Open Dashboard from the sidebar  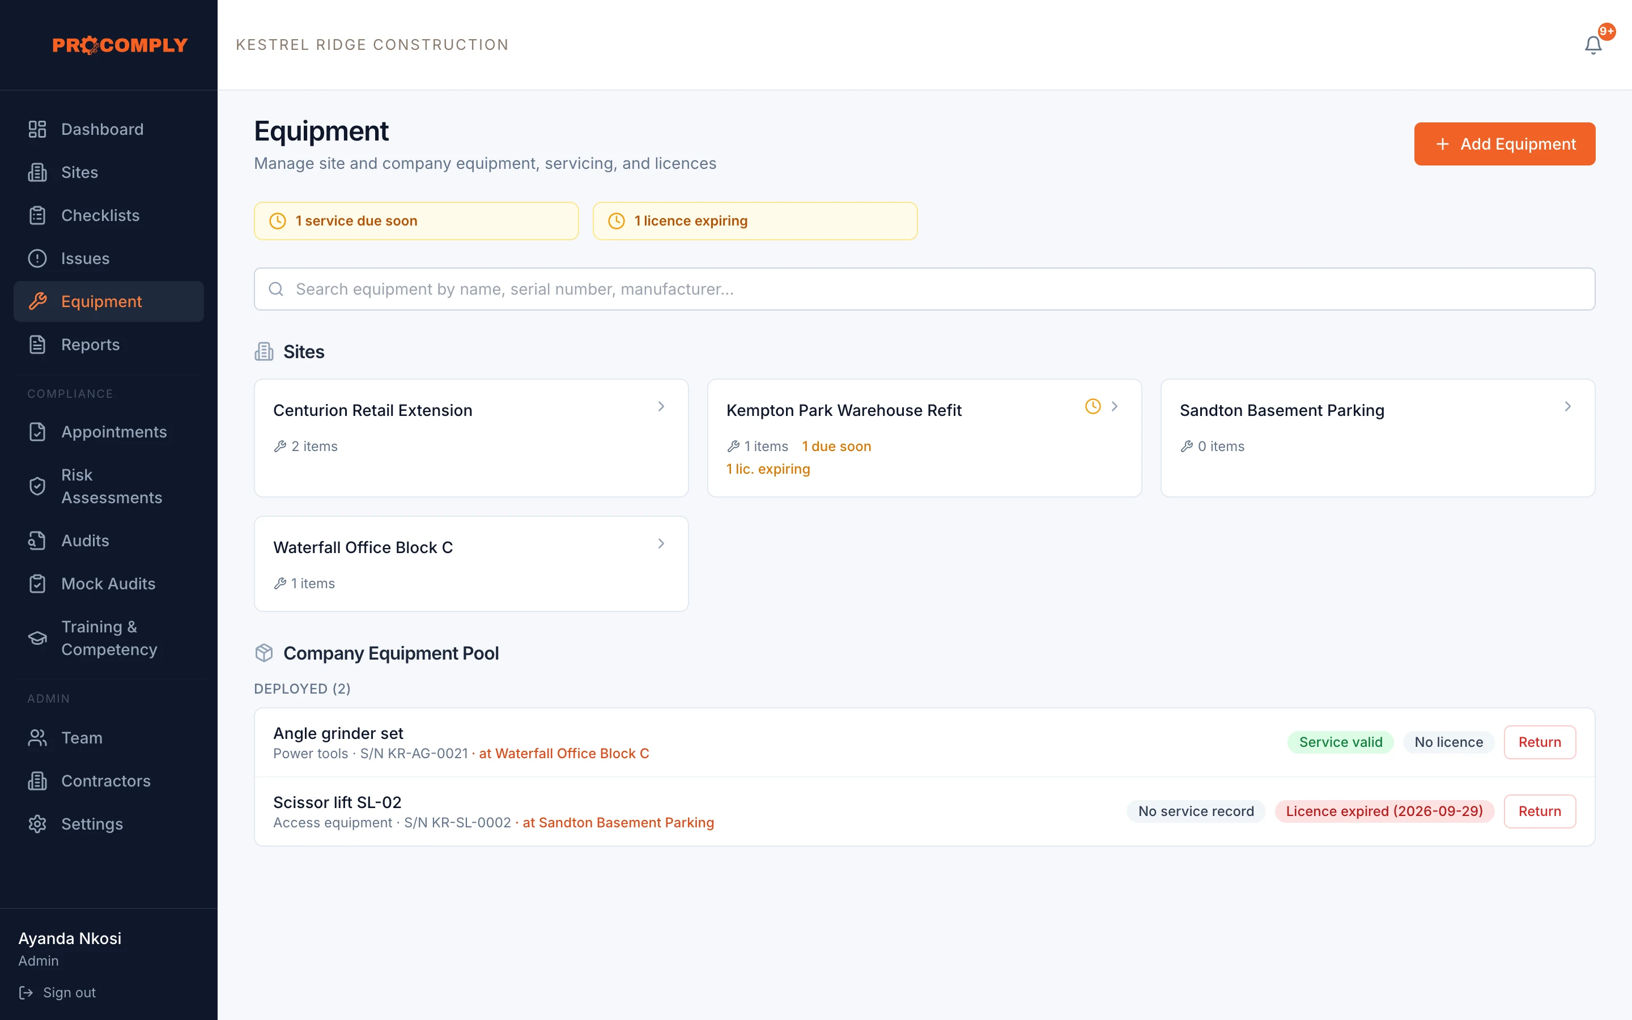pyautogui.click(x=109, y=129)
